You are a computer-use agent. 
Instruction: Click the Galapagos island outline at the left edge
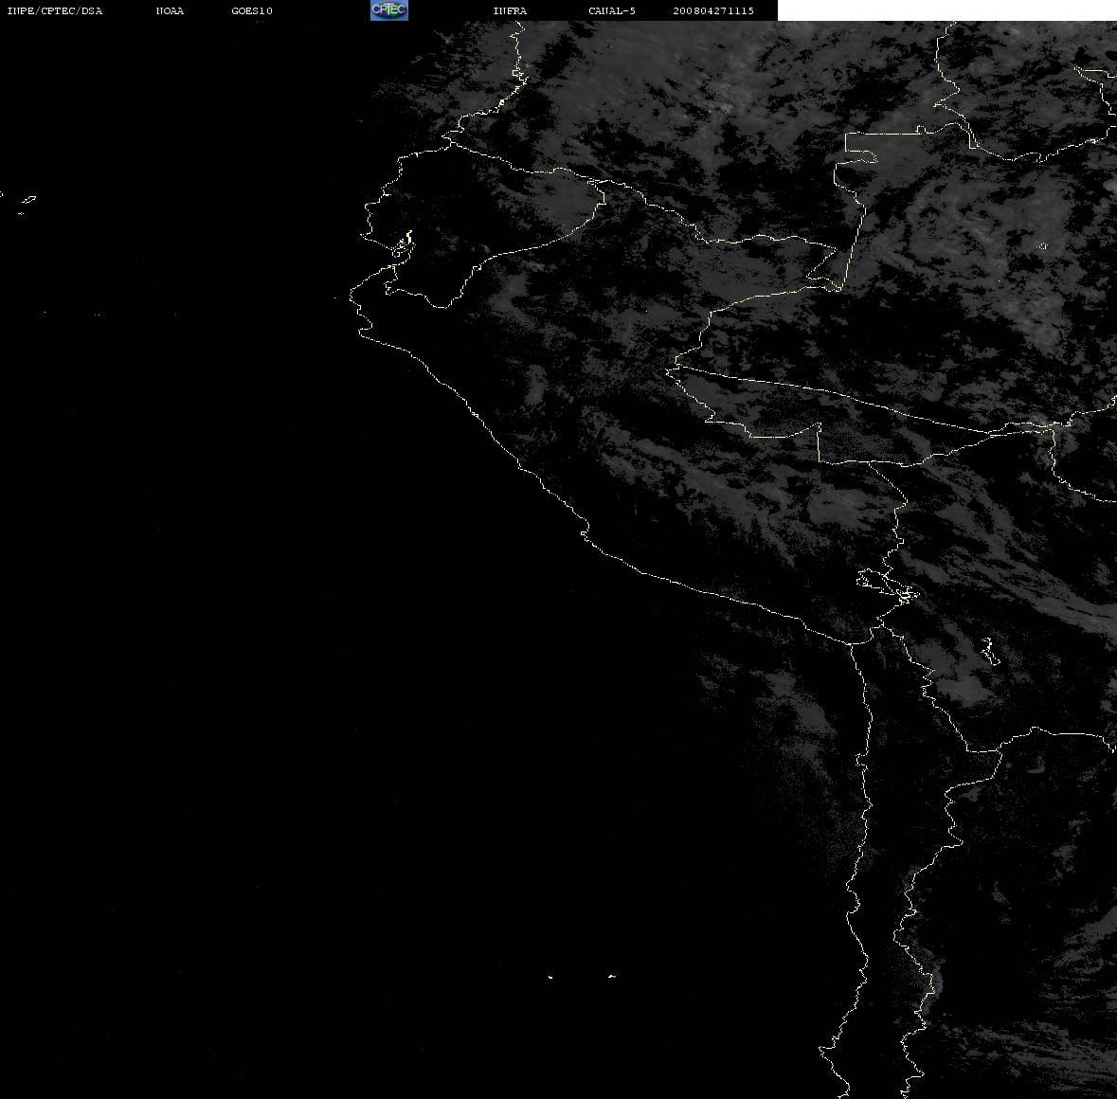pyautogui.click(x=27, y=201)
